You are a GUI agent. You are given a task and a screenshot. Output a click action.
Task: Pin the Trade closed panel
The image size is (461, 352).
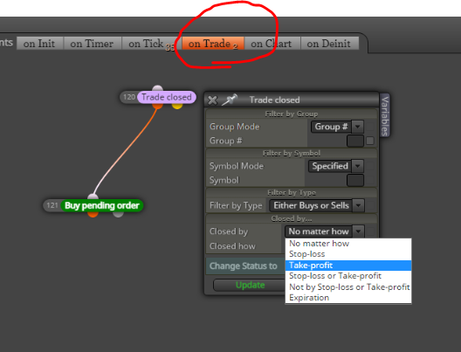(x=230, y=100)
